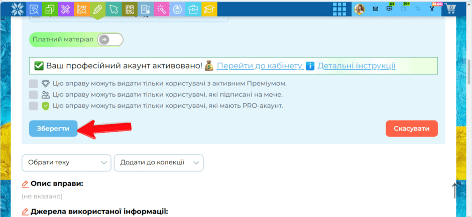Open the pink magic wand icon

click(161, 10)
